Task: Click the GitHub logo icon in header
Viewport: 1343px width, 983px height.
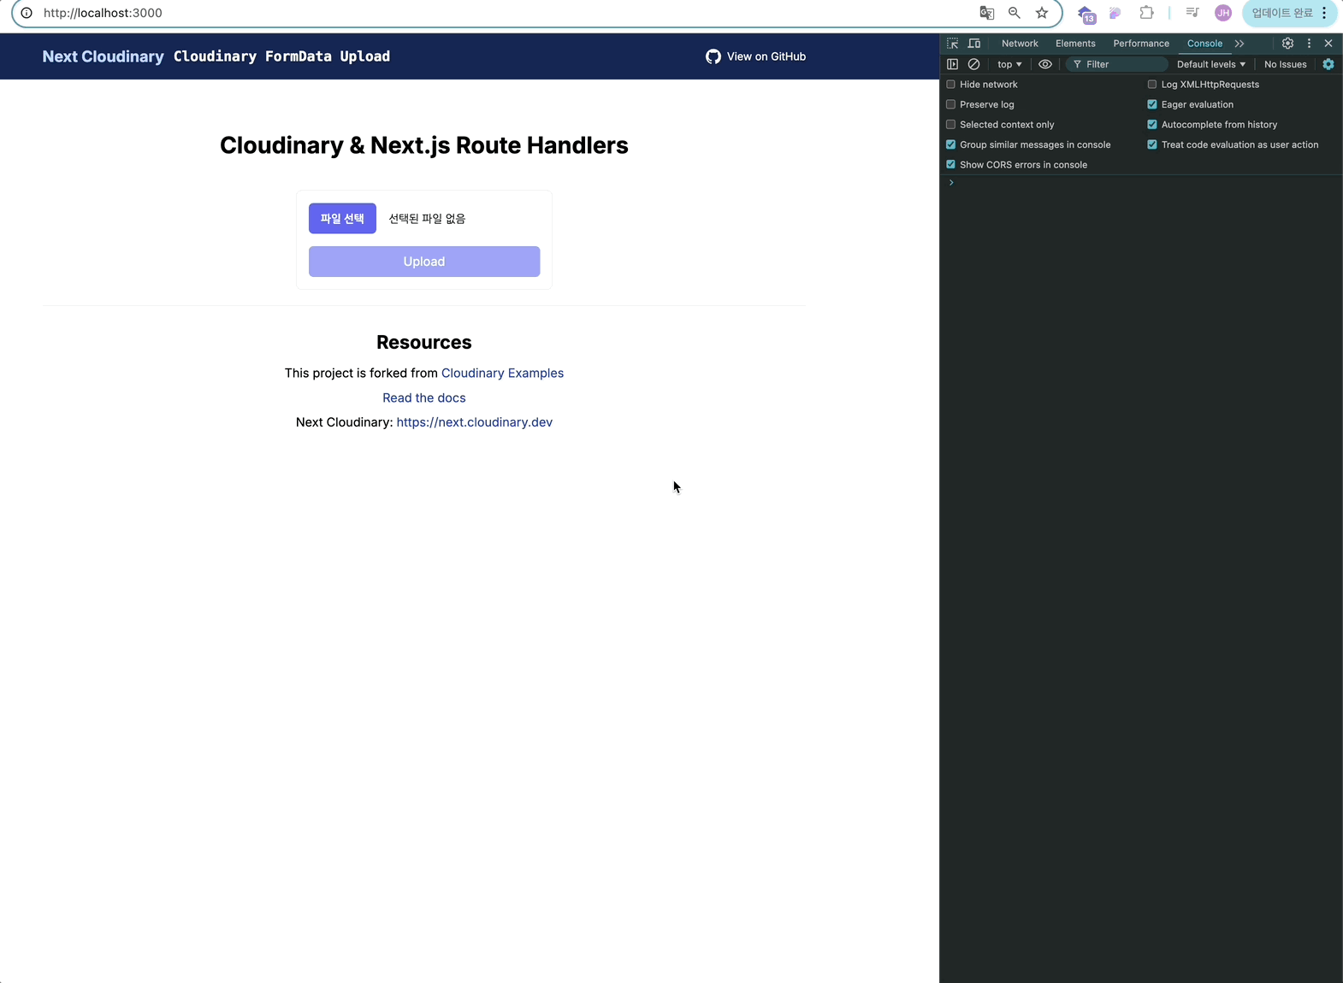Action: pos(713,56)
